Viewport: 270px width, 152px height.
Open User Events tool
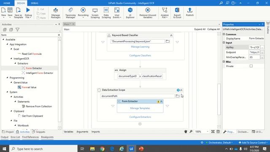pyautogui.click(x=117, y=12)
